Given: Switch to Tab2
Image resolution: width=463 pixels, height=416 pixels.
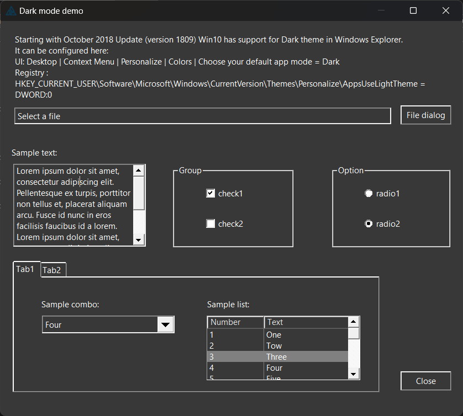Looking at the screenshot, I should (52, 270).
